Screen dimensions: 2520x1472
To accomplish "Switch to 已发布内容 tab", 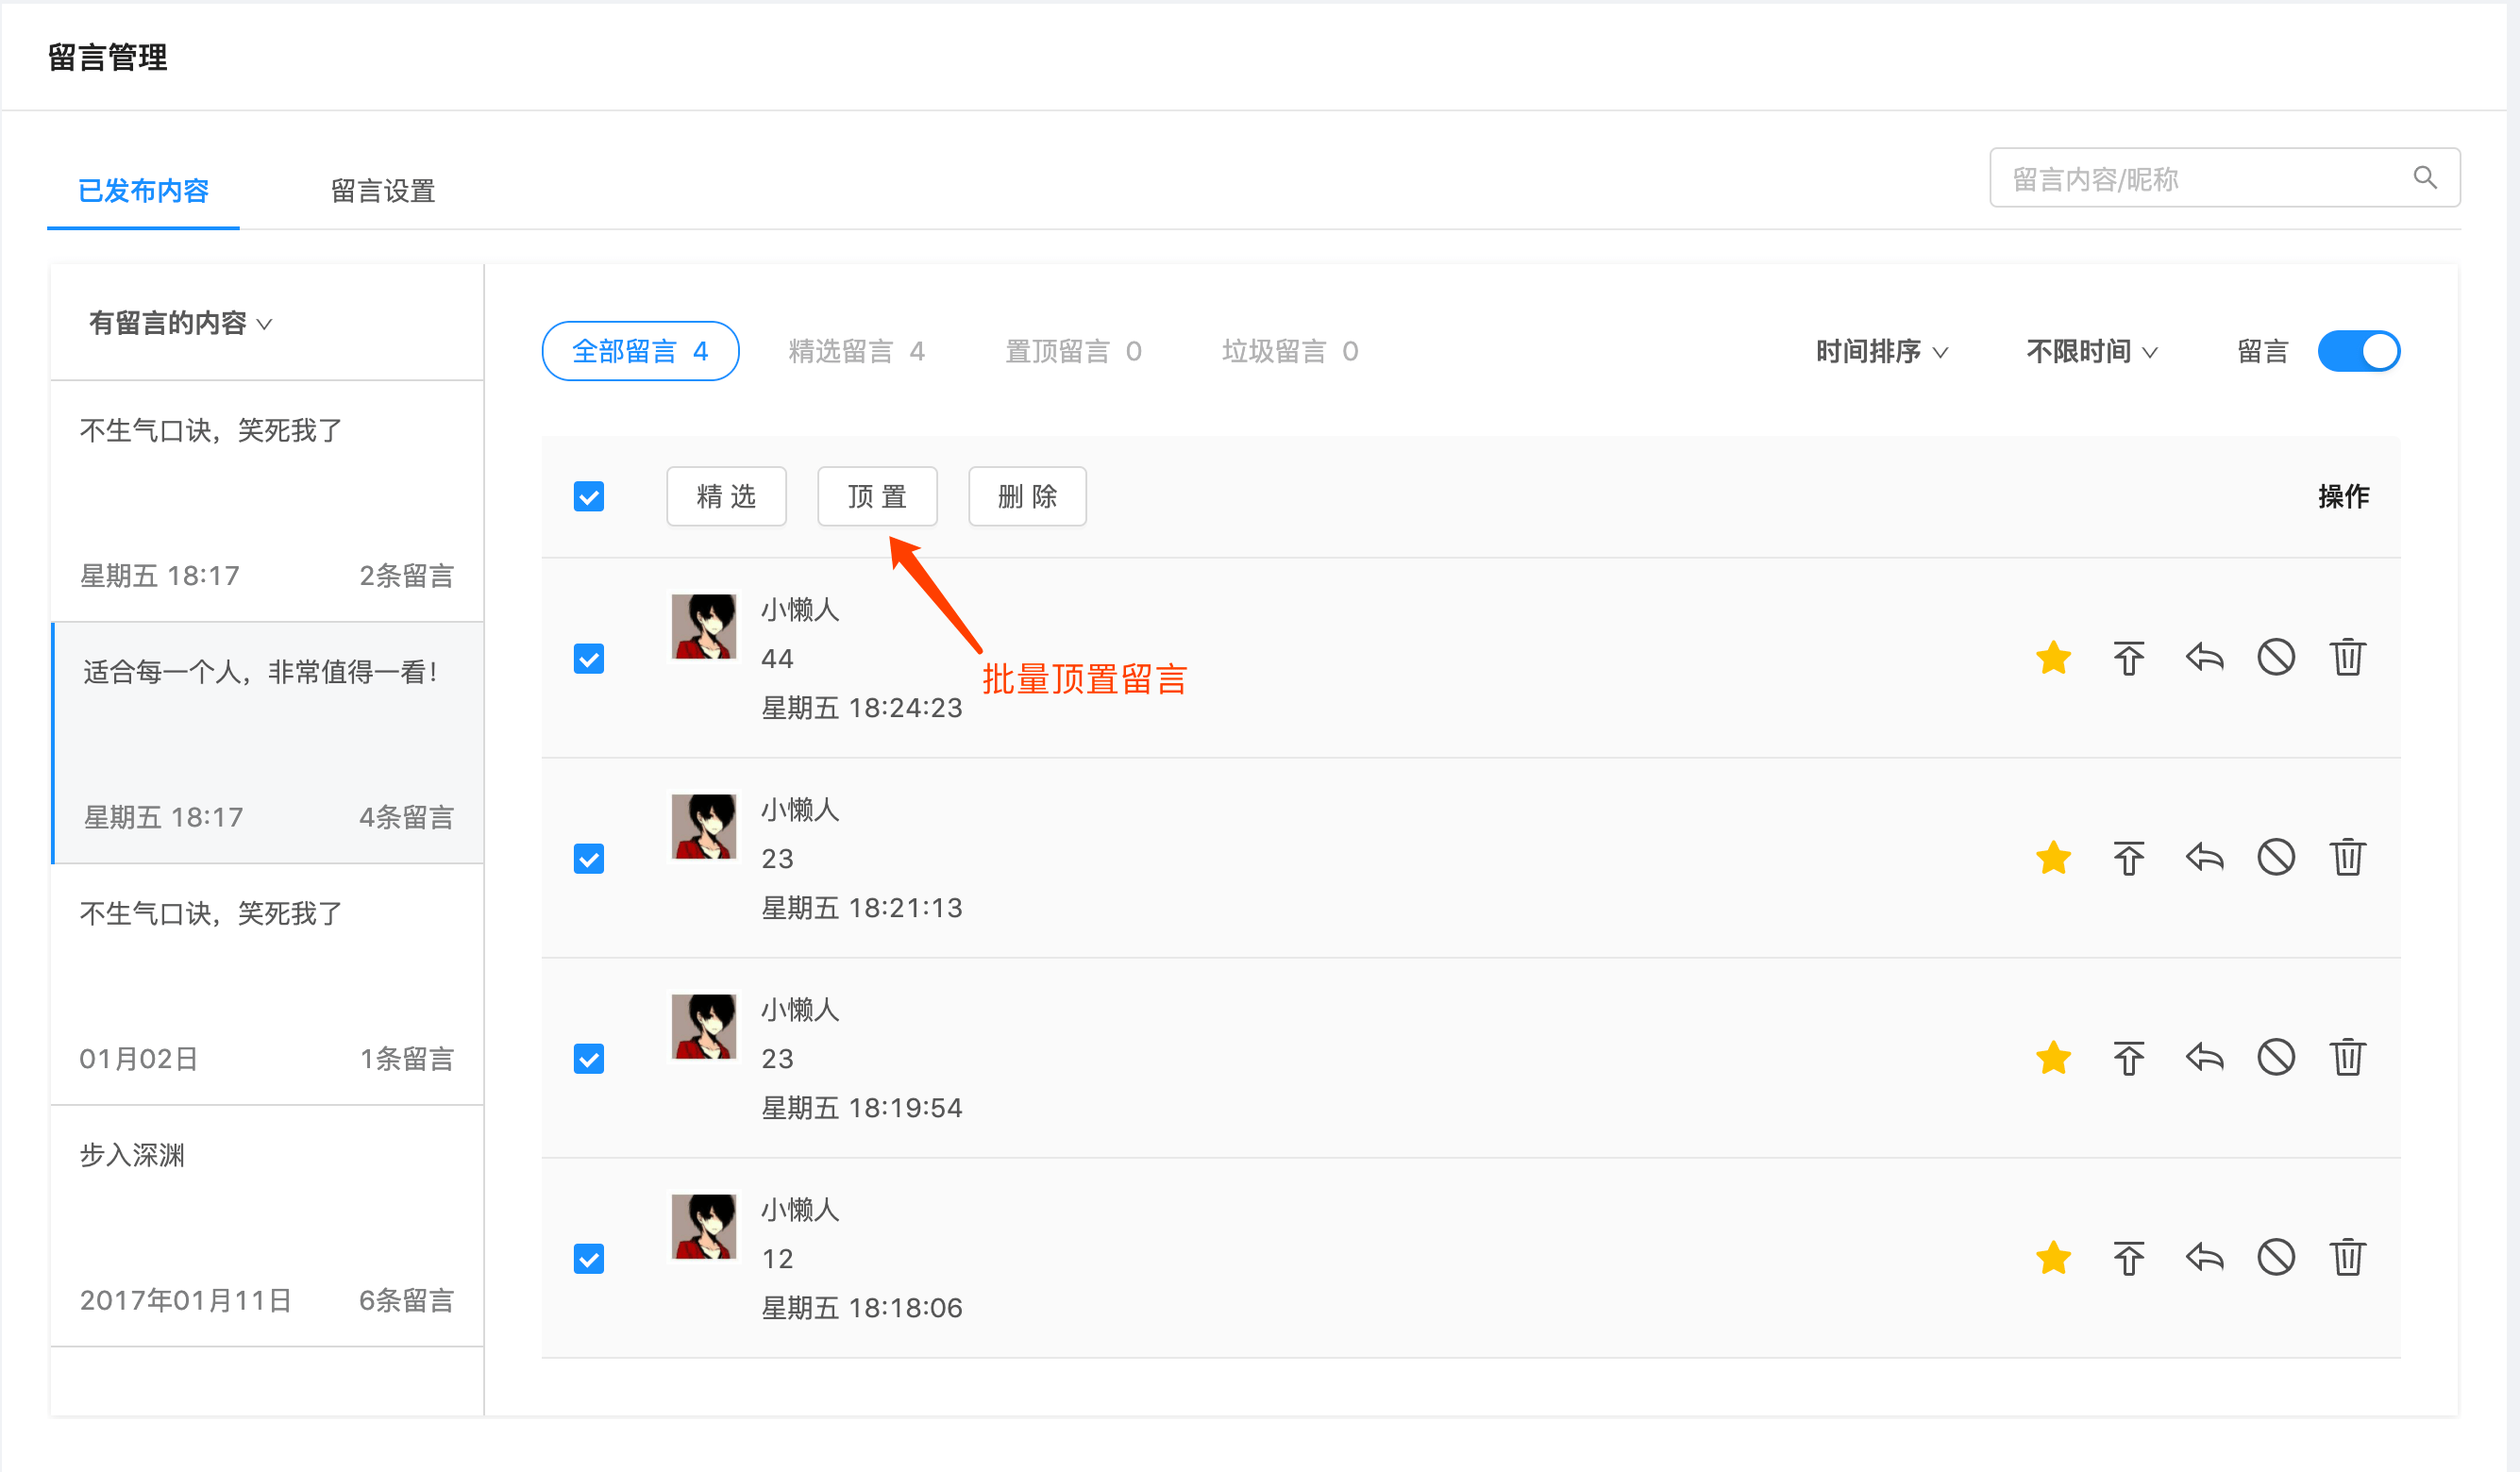I will [x=143, y=190].
